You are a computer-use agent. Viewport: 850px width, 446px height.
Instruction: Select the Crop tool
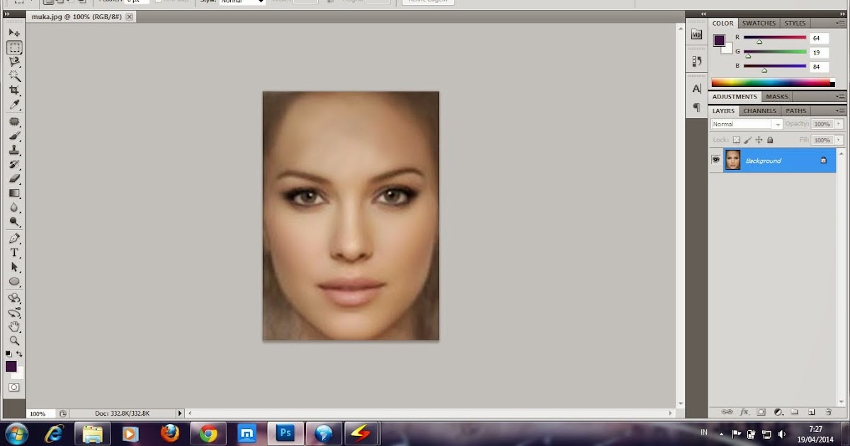pos(14,91)
